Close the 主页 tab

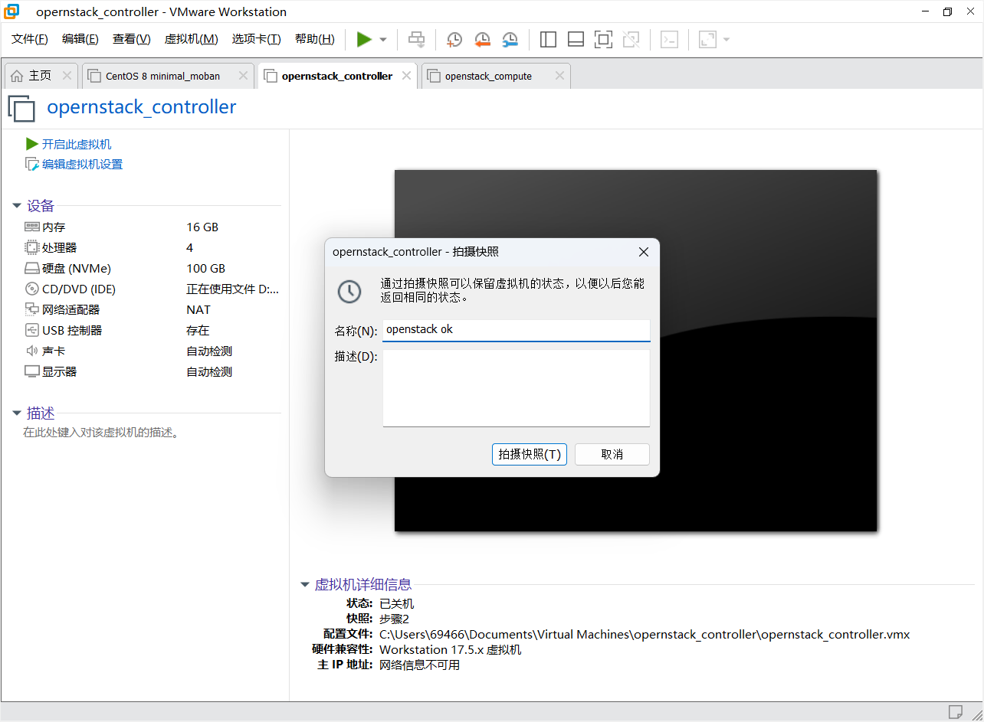[67, 76]
